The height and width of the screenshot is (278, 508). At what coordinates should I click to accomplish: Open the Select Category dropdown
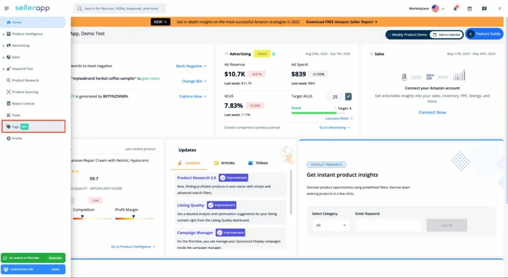331,226
